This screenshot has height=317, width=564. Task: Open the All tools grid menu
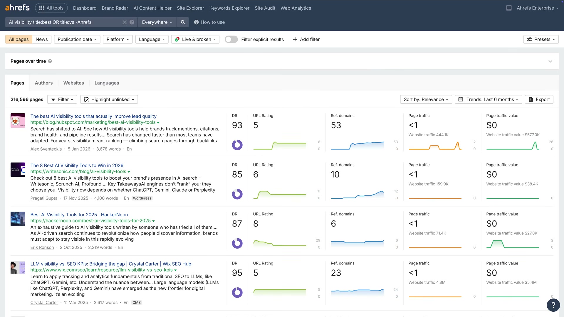click(x=51, y=8)
